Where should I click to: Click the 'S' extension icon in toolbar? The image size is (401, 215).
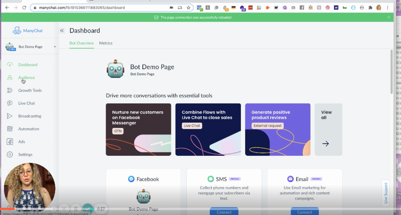(x=208, y=8)
